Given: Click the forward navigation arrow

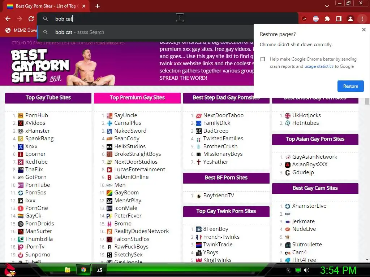Looking at the screenshot, I should pos(20,19).
